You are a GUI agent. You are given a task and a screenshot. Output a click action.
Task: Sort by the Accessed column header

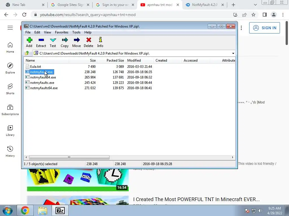(196, 60)
